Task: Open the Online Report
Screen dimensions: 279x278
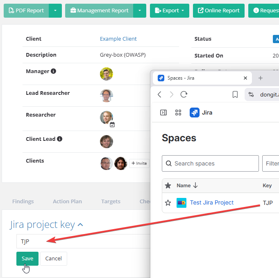Action: (219, 11)
